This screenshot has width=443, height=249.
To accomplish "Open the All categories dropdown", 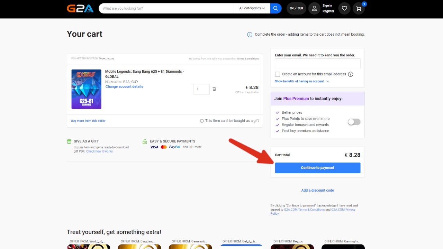I will pyautogui.click(x=252, y=8).
